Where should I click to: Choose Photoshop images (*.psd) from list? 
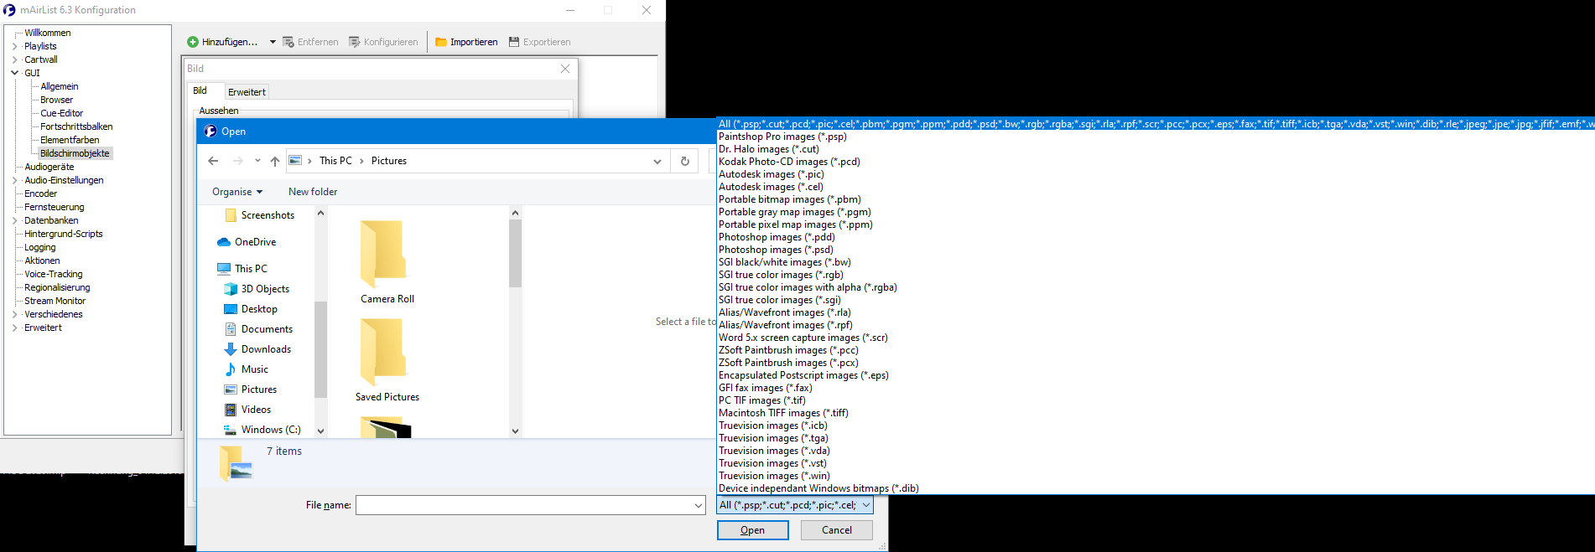pyautogui.click(x=776, y=250)
